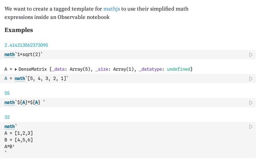256x160 pixels.
Task: Expand the DenseMatrix object triangle
Action: pos(16,69)
